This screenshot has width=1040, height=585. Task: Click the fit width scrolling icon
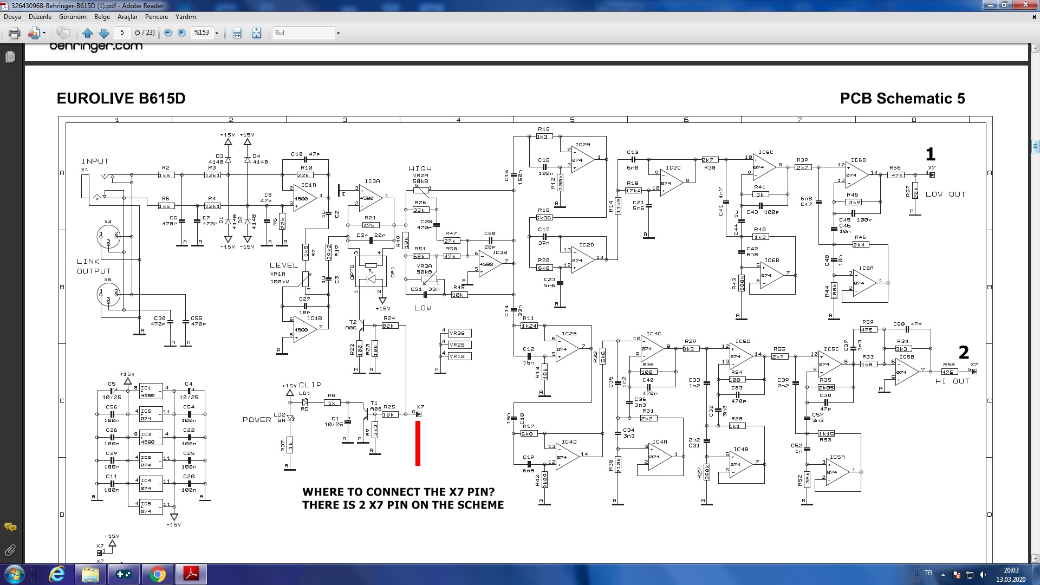point(237,33)
